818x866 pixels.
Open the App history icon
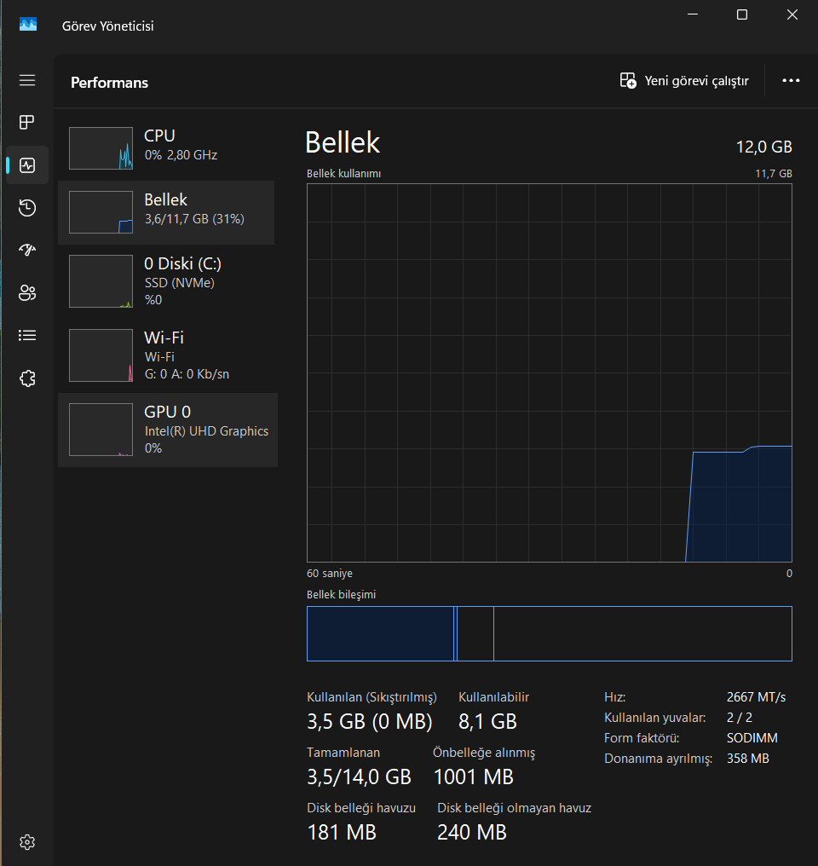(x=27, y=208)
